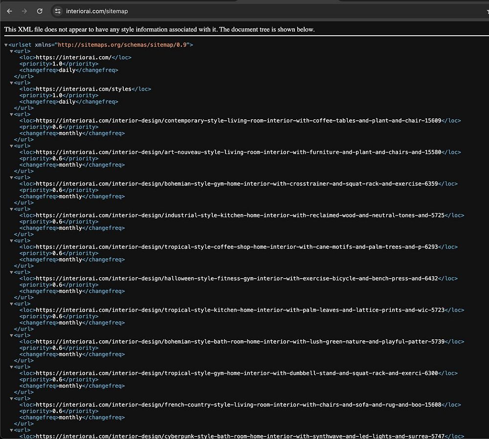Click the french-country-style URL ending 15608
The image size is (489, 439).
tap(239, 405)
